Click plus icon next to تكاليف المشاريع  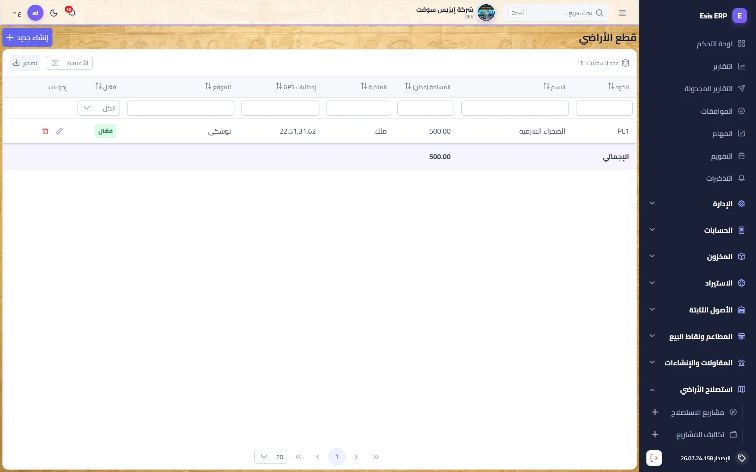coord(655,434)
